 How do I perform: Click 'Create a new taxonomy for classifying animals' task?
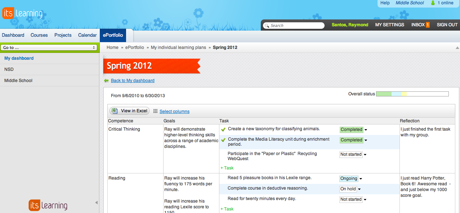(274, 129)
